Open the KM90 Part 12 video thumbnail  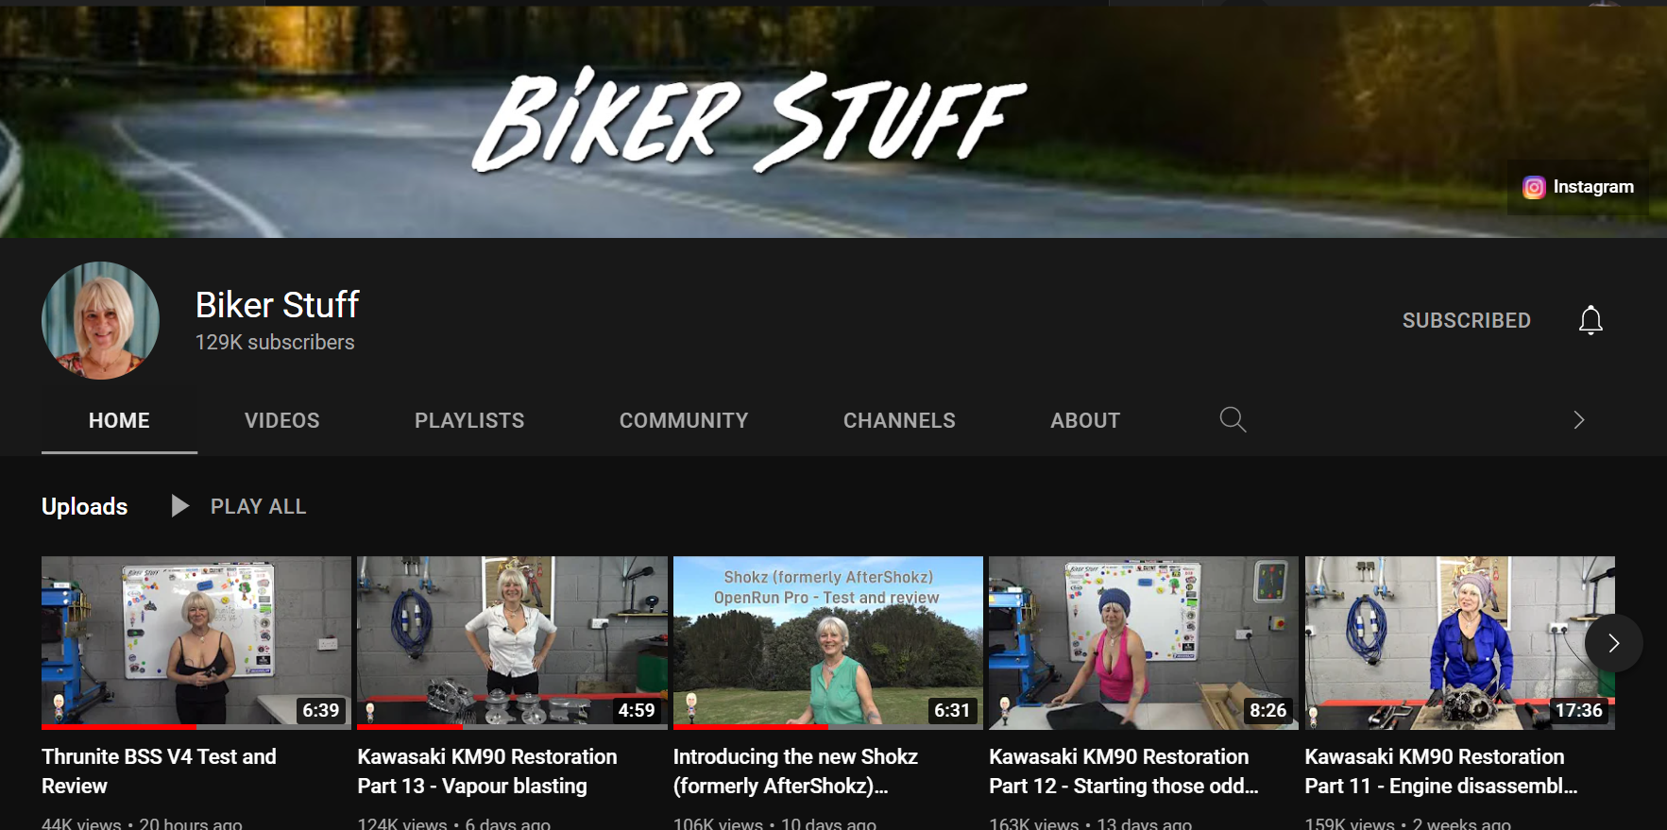[x=1144, y=642]
